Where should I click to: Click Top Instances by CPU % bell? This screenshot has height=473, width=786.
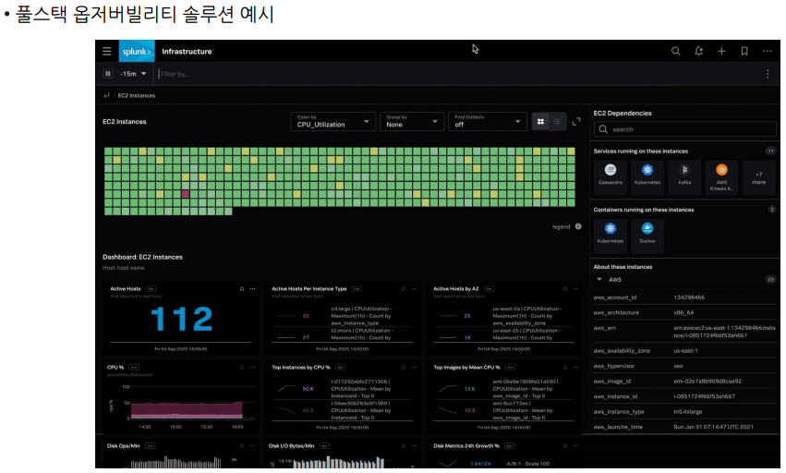click(x=403, y=367)
